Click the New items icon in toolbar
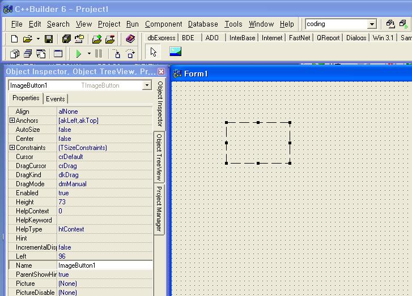 point(15,39)
